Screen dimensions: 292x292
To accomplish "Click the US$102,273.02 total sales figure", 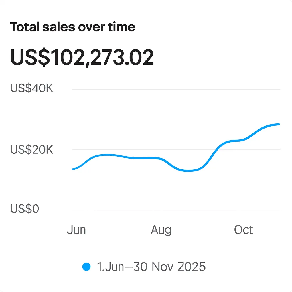I will [x=82, y=58].
